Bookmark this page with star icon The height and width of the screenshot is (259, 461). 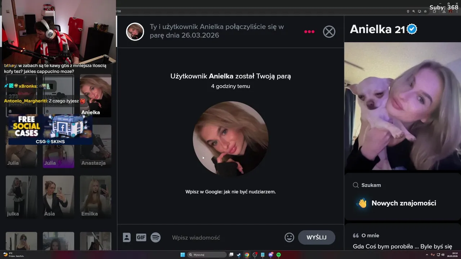pyautogui.click(x=425, y=12)
